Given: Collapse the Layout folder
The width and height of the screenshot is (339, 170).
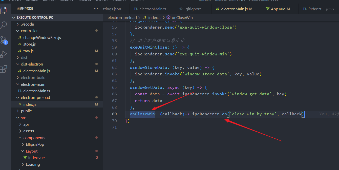Looking at the screenshot, I should tap(32, 151).
